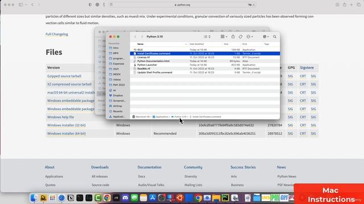Open videos folder in Finder sidebar

[117, 79]
